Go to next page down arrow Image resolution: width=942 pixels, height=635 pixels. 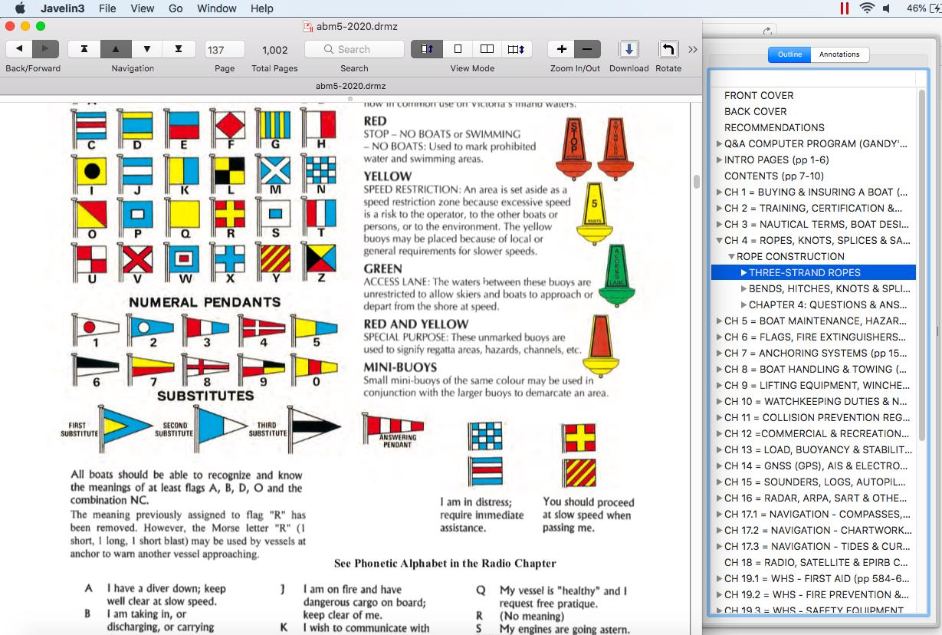[146, 49]
